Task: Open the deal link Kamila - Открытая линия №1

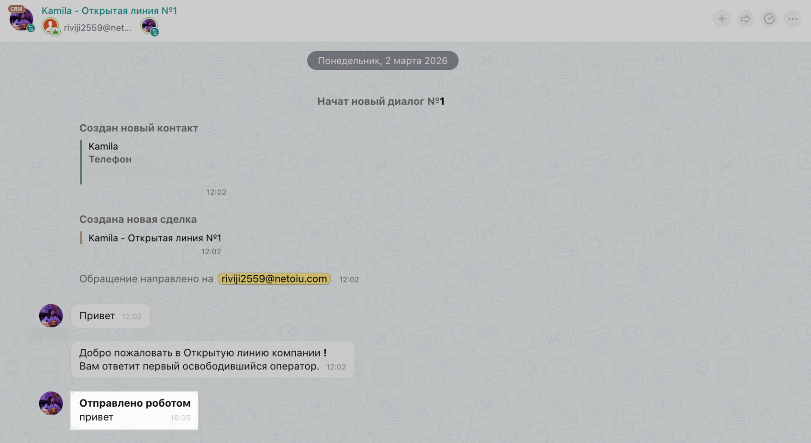Action: [155, 238]
